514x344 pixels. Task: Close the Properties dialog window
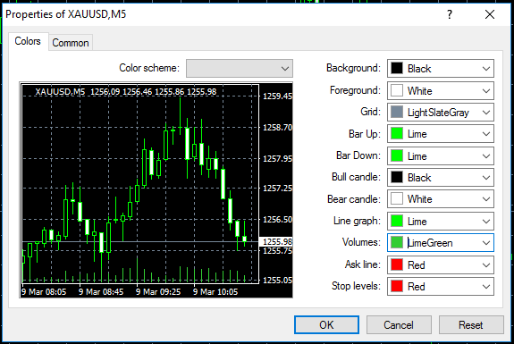490,14
